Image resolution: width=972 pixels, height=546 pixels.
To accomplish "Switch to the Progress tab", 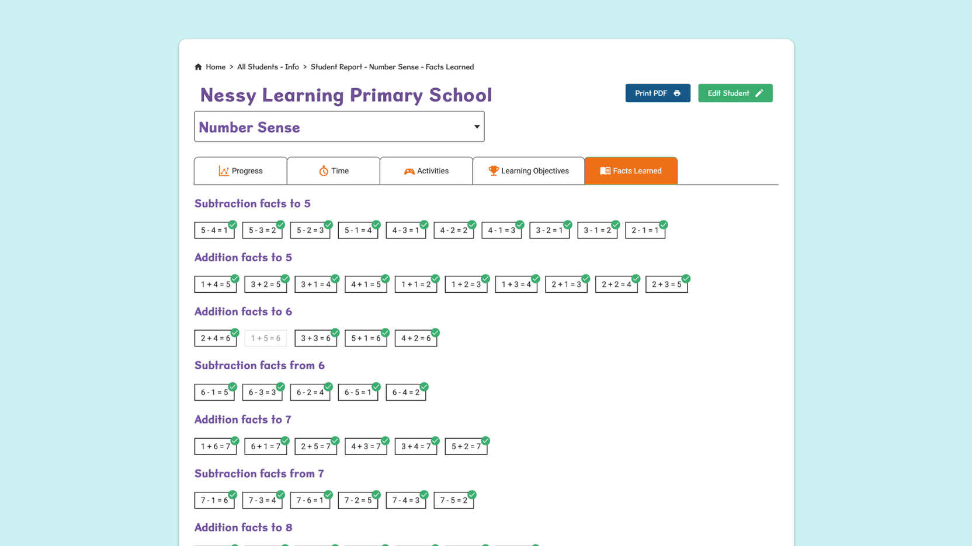I will point(241,171).
